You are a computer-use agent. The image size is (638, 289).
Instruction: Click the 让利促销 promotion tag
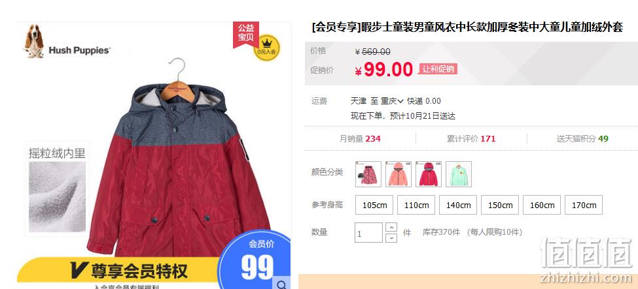coord(438,69)
